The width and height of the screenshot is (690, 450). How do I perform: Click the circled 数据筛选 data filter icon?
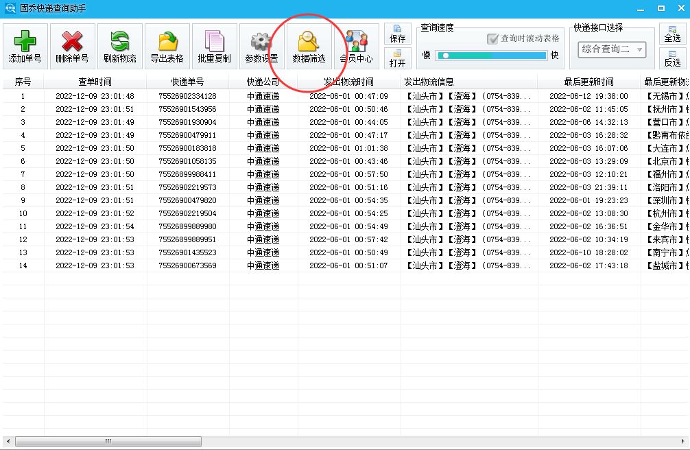(308, 45)
